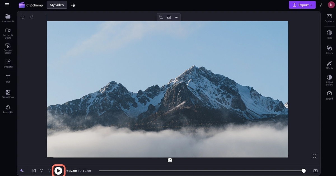Click the AI sparkle icon
The height and width of the screenshot is (176, 336).
click(22, 171)
